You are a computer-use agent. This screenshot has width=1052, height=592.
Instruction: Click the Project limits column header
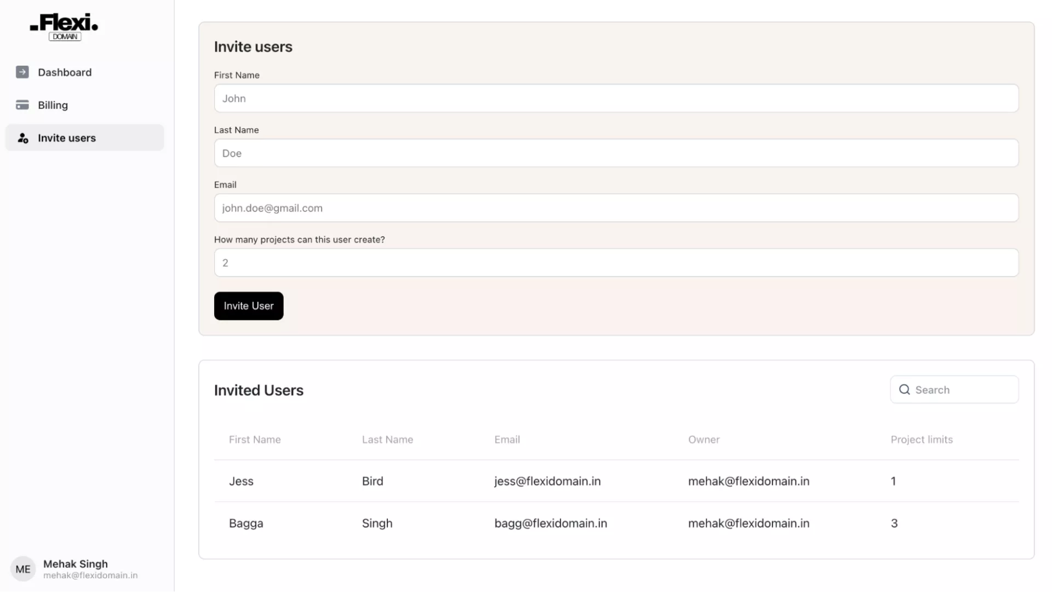922,440
